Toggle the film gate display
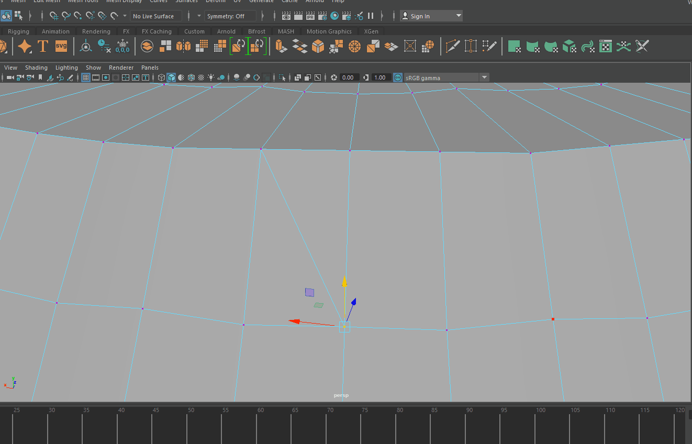Image resolution: width=692 pixels, height=444 pixels. click(96, 77)
